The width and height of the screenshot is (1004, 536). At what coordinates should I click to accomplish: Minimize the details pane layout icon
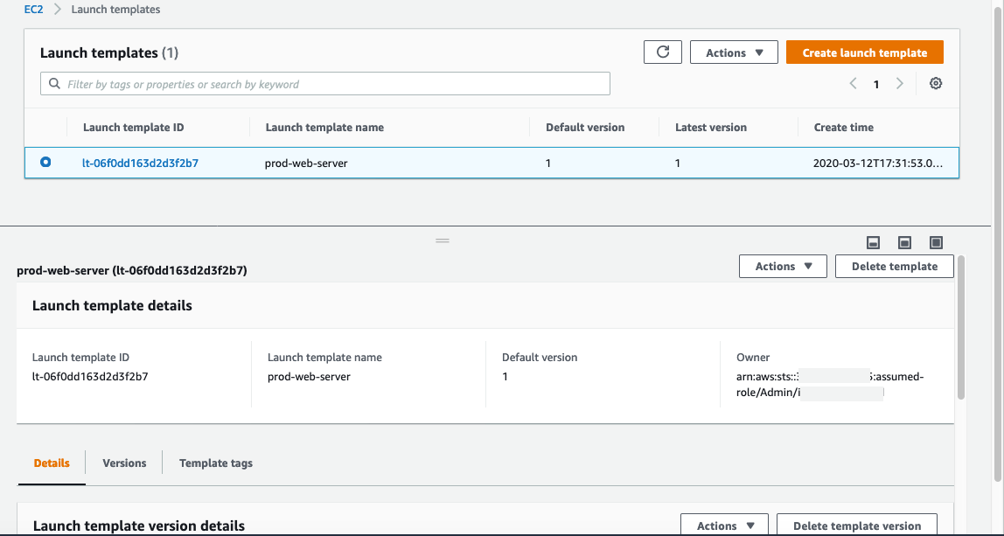click(871, 242)
